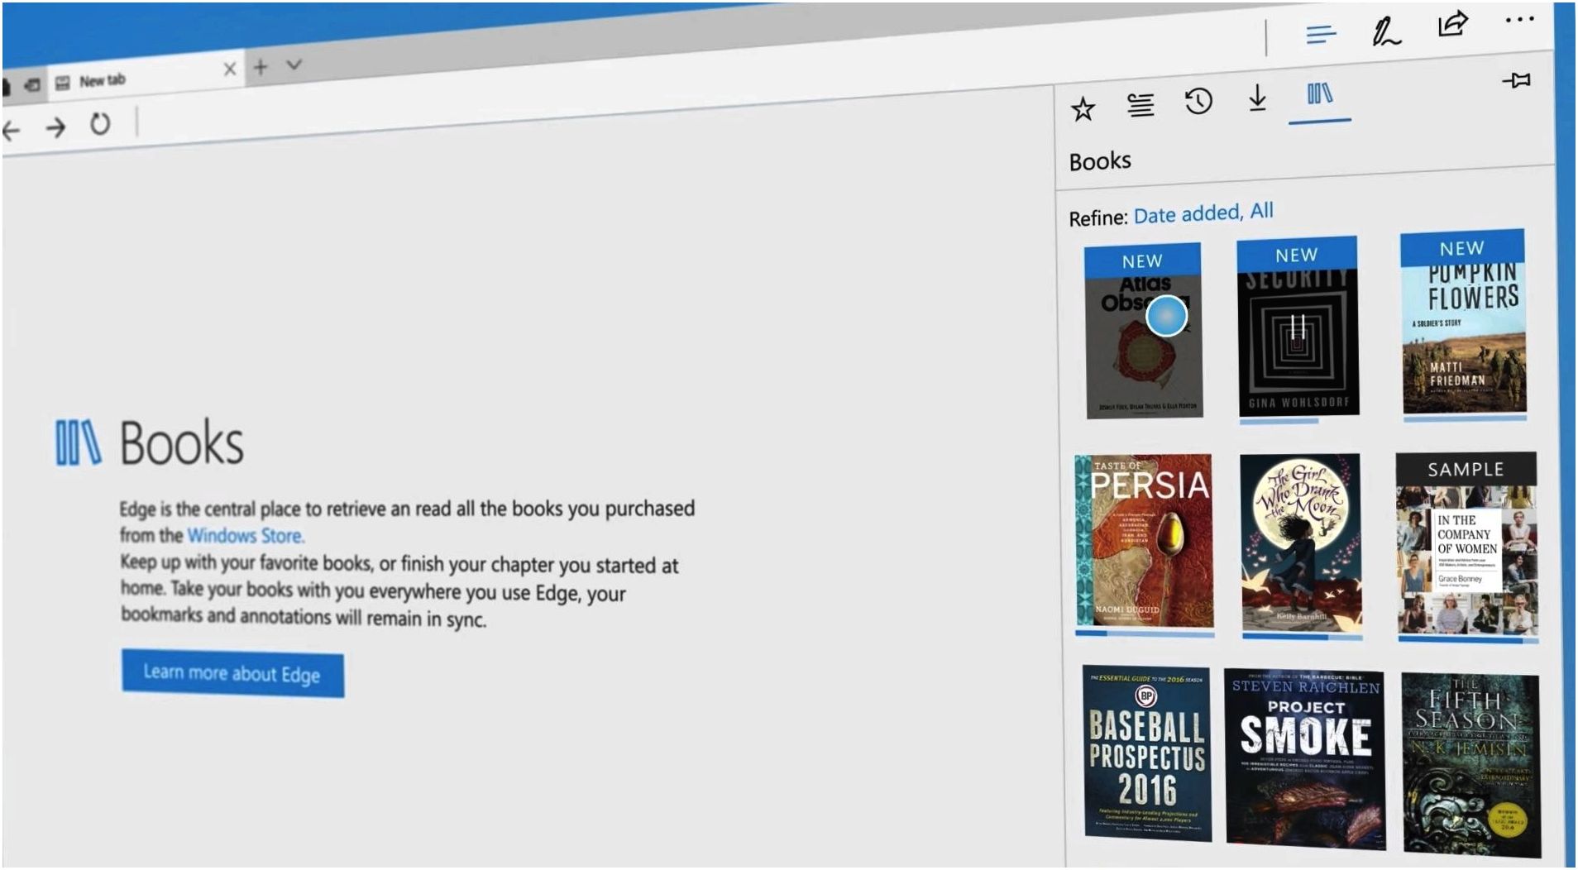Screen dimensions: 1578x870
Task: Open the Favorites star in the hub
Action: (1083, 109)
